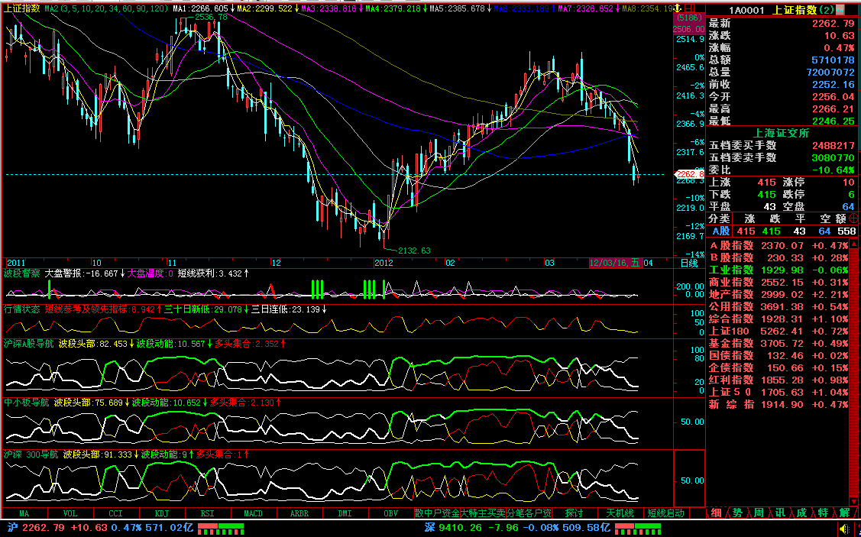This screenshot has width=861, height=537.
Task: Click the 沪深A股导航 indicator name
Action: point(28,344)
